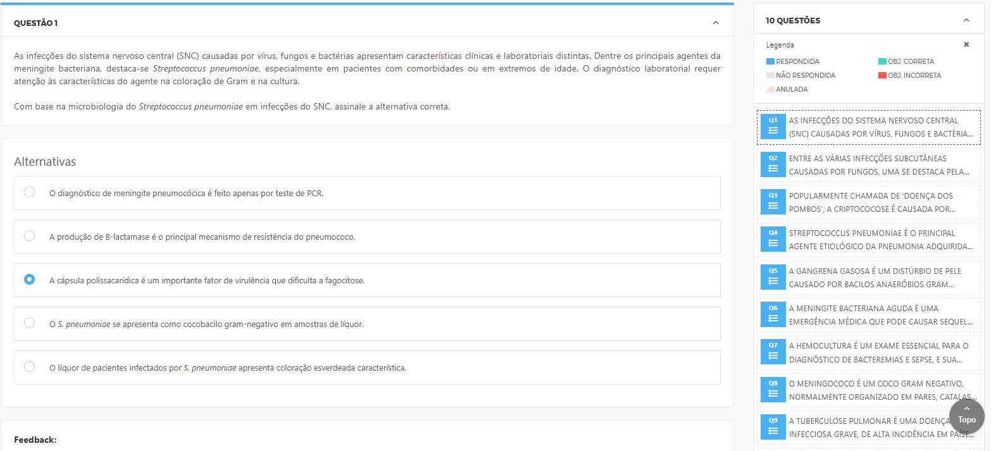
Task: Collapse the 10 Questões sidebar panel
Action: tap(966, 20)
